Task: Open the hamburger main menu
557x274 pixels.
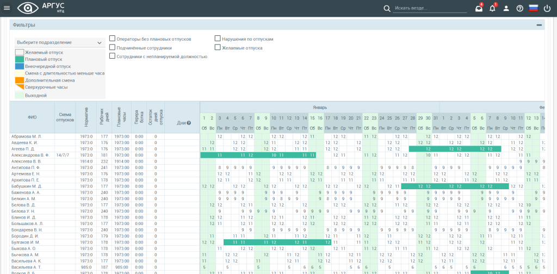Action: coord(7,8)
